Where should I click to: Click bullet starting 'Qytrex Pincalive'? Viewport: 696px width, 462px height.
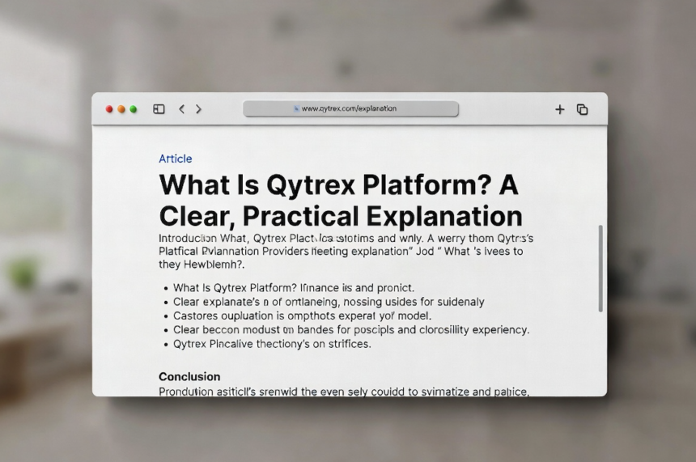(x=272, y=344)
